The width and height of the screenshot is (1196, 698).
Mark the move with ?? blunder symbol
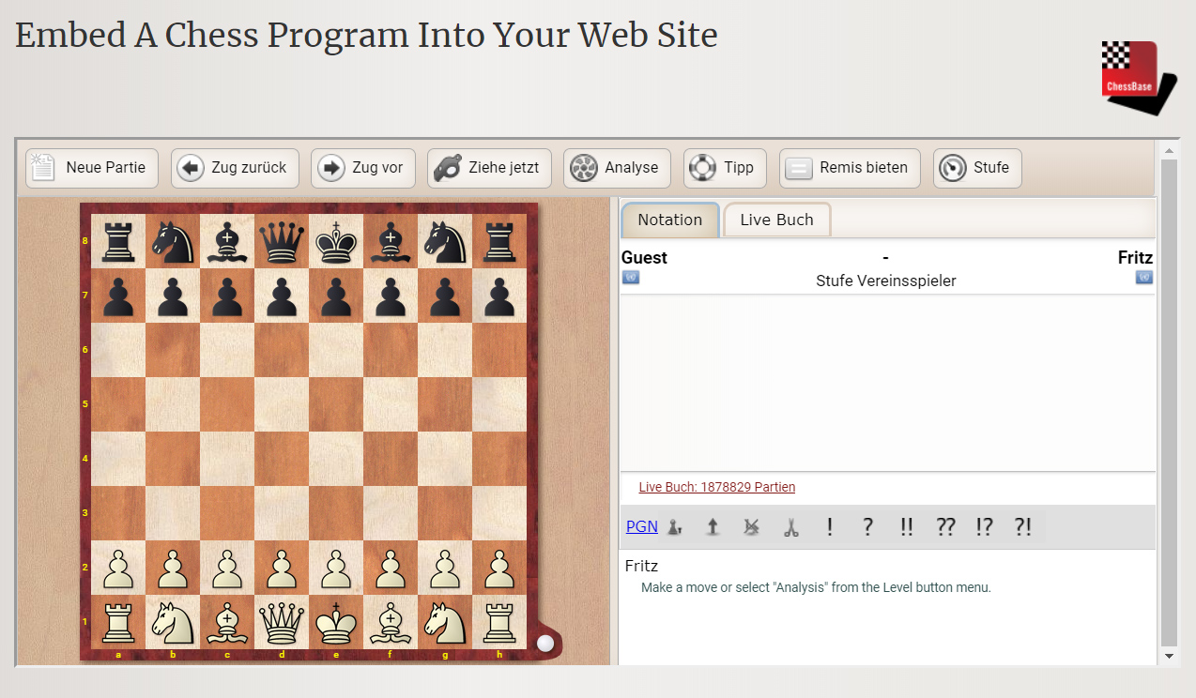click(945, 527)
